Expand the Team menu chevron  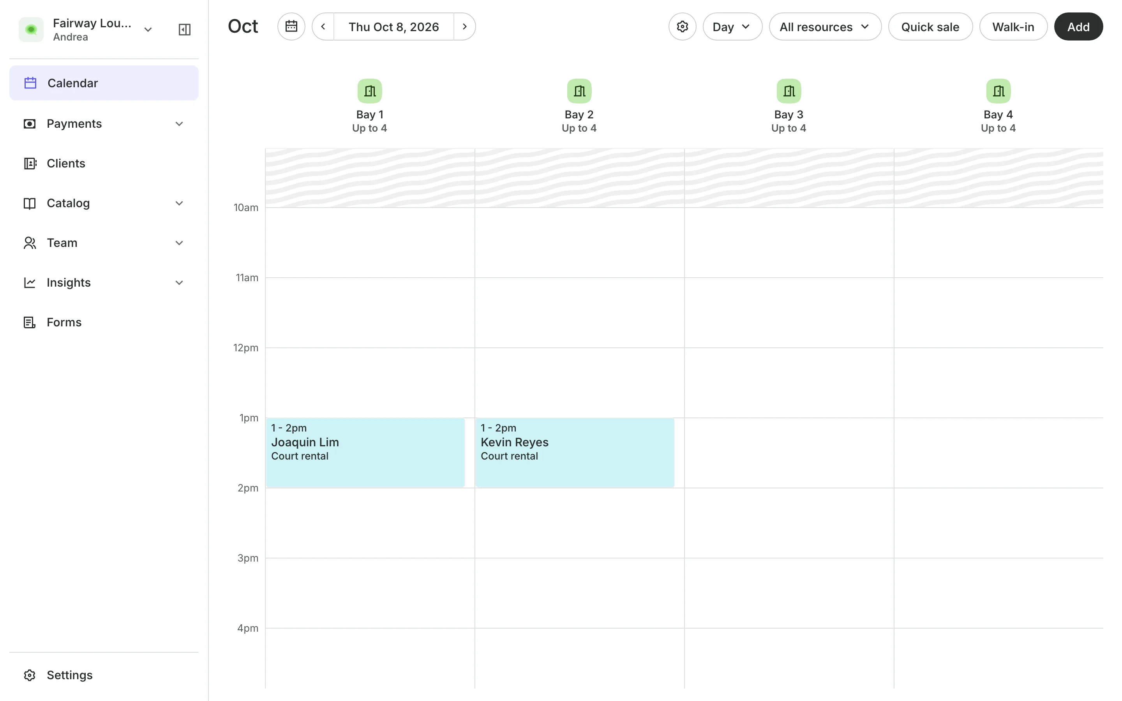pos(179,243)
